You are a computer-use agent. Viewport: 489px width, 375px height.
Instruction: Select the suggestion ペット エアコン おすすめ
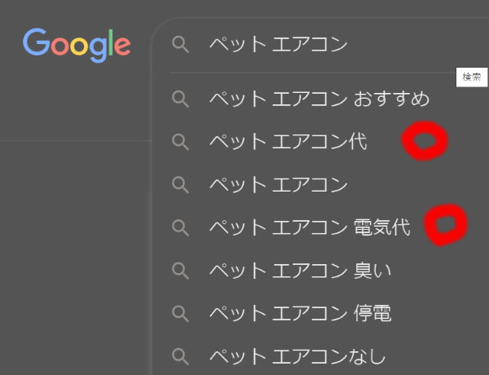(x=319, y=99)
